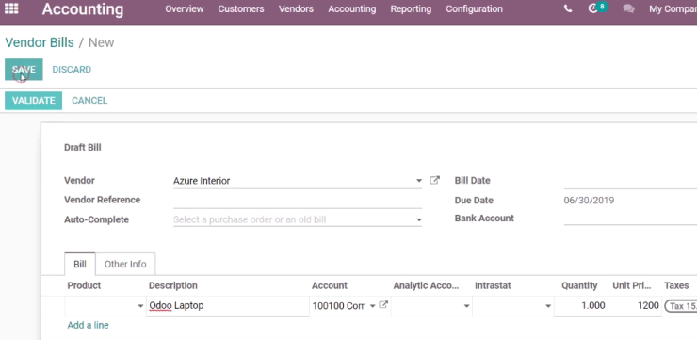The image size is (697, 340).
Task: Validate the draft bill
Action: [x=33, y=101]
